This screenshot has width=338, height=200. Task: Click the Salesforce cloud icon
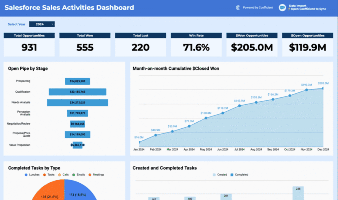click(282, 8)
